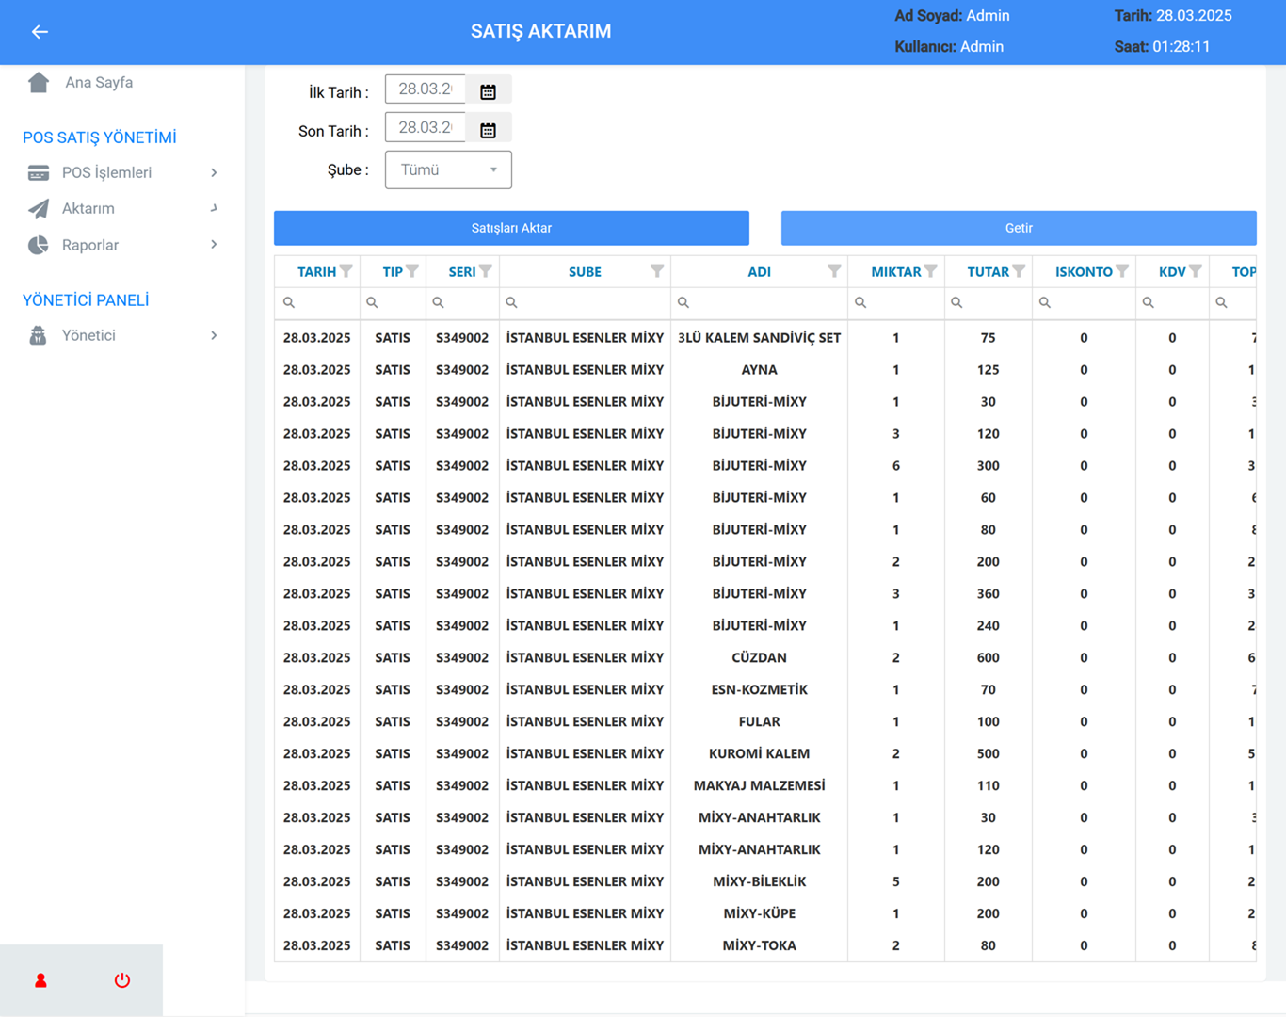Go to Ana Sayfa
Screen dimensions: 1286x1017
point(99,83)
